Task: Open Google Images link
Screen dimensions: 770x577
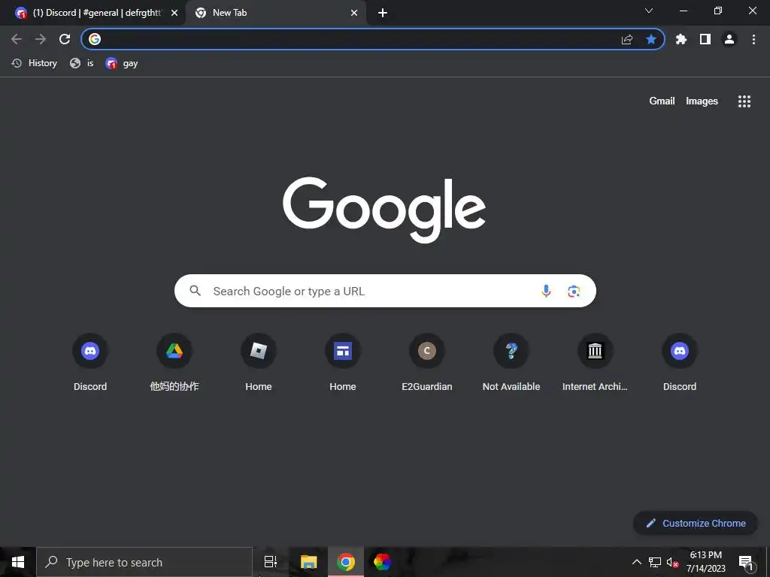Action: (x=702, y=101)
